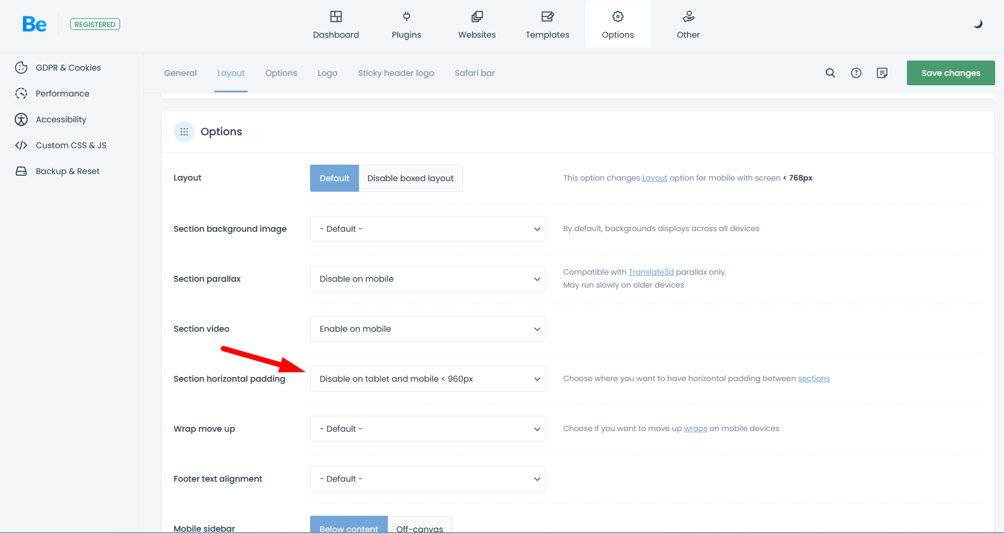
Task: Toggle dark mode moon icon
Action: 978,24
